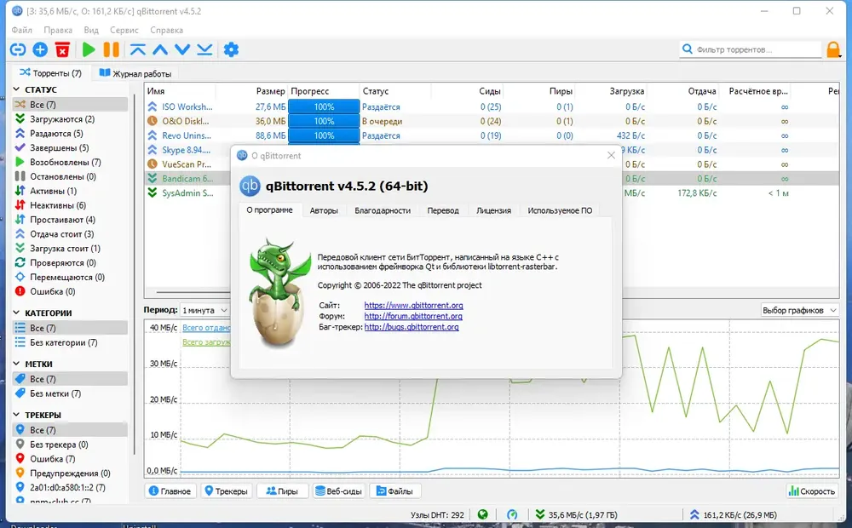Select the Revo Unins... torrent row
Screen dimensions: 852x528
pyautogui.click(x=492, y=135)
